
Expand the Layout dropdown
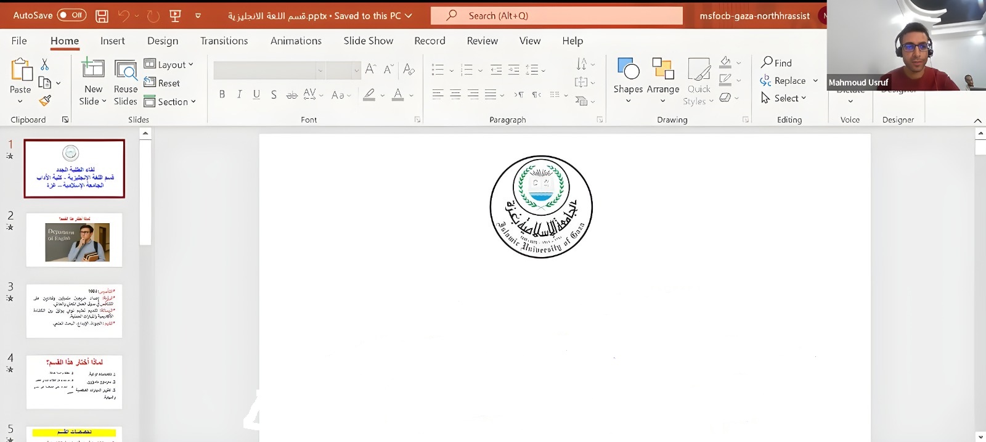point(169,64)
